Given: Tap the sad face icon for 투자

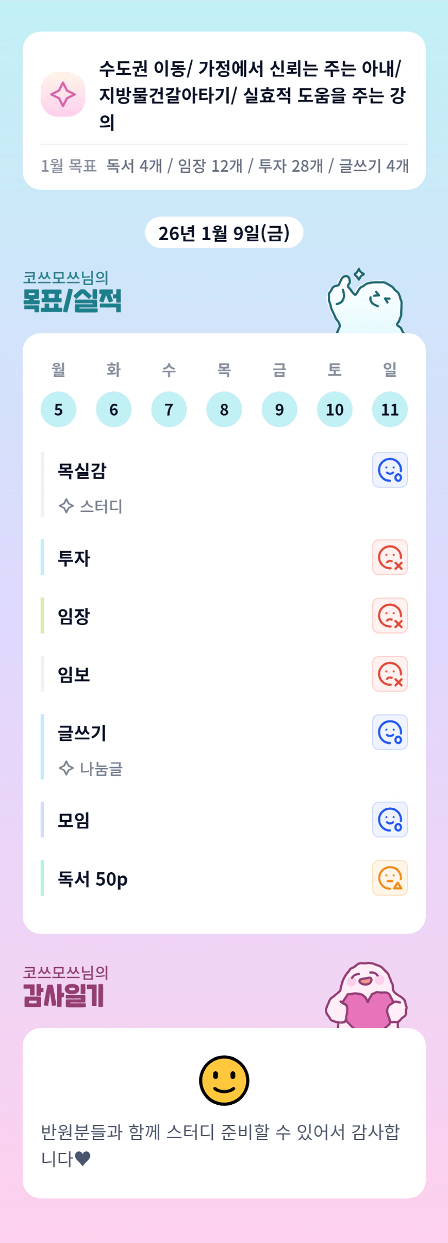Looking at the screenshot, I should pos(389,557).
